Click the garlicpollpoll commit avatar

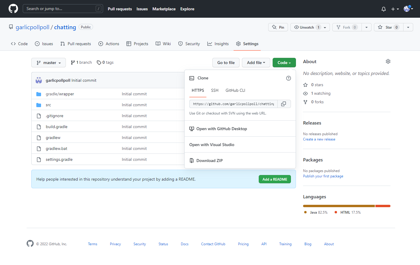click(x=39, y=80)
